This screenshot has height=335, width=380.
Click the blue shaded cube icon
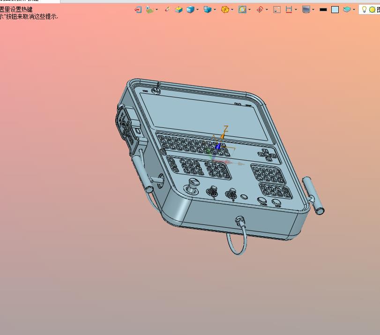tap(190, 9)
